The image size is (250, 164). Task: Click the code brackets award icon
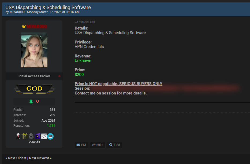[44, 136]
